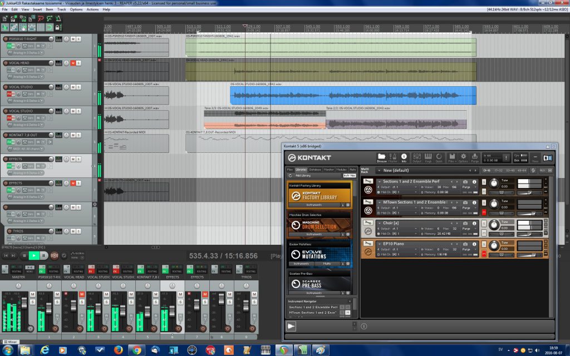Open Kontakt Output mixer icon
Image resolution: width=570 pixels, height=356 pixels.
click(417, 157)
